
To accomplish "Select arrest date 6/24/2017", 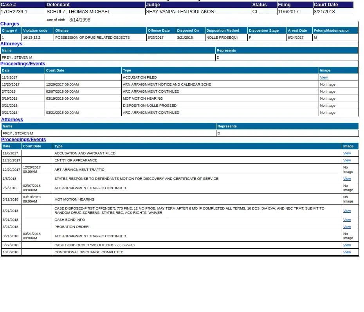I will 296,38.
